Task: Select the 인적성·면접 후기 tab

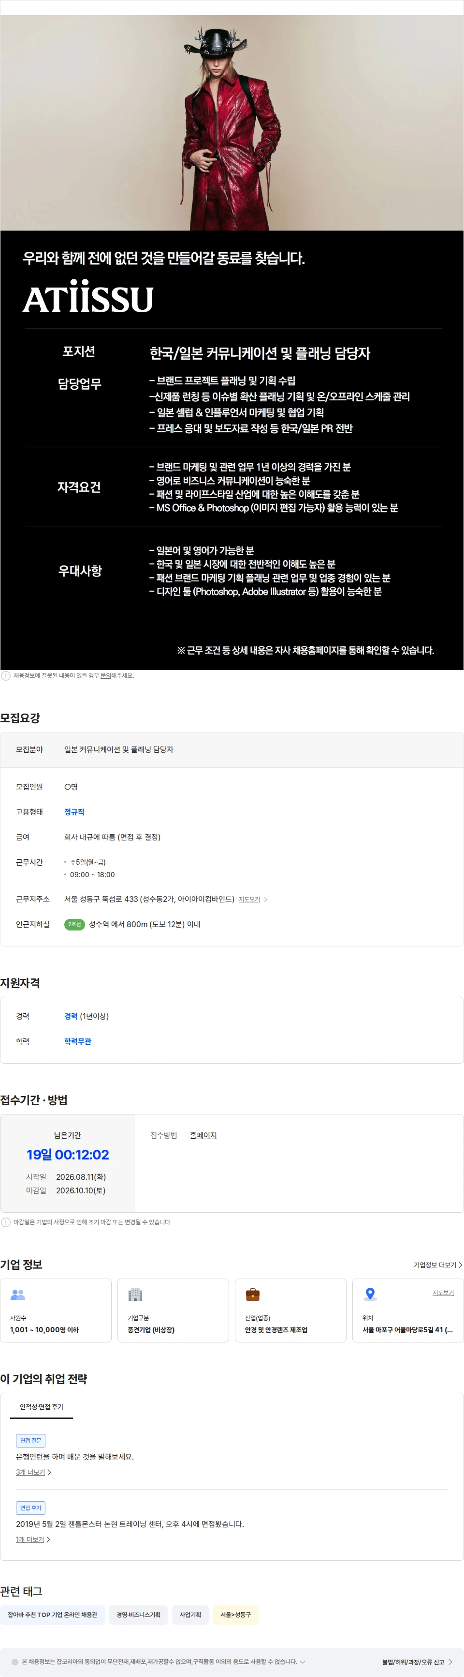Action: point(42,1407)
